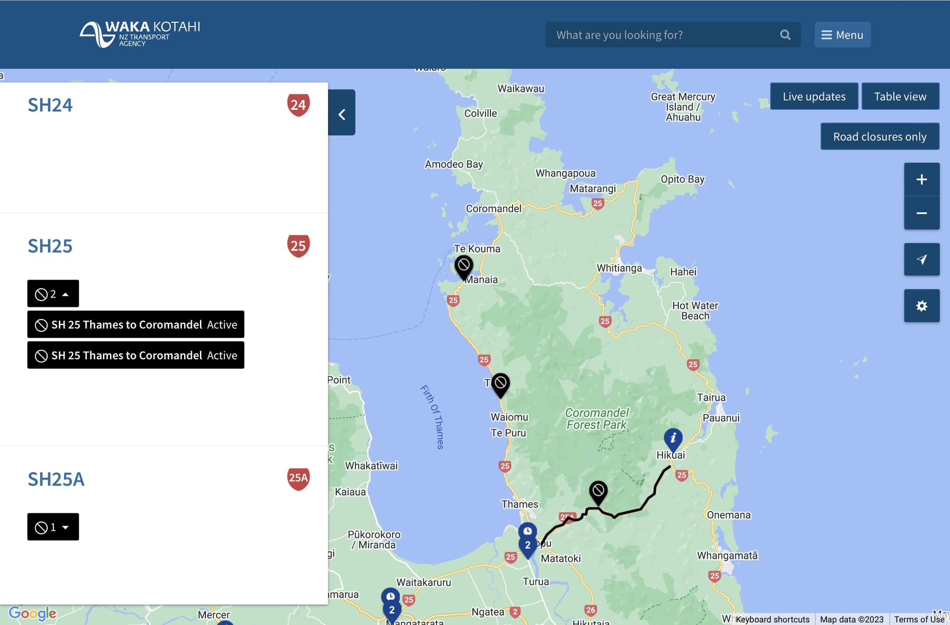Open the Menu button
This screenshot has height=625, width=950.
tap(842, 35)
